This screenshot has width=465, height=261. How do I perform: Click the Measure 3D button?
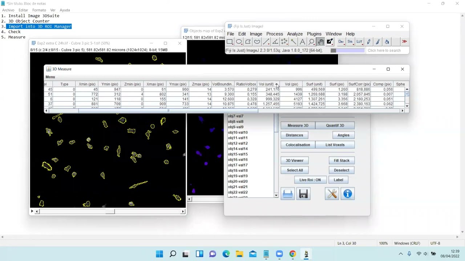point(298,125)
